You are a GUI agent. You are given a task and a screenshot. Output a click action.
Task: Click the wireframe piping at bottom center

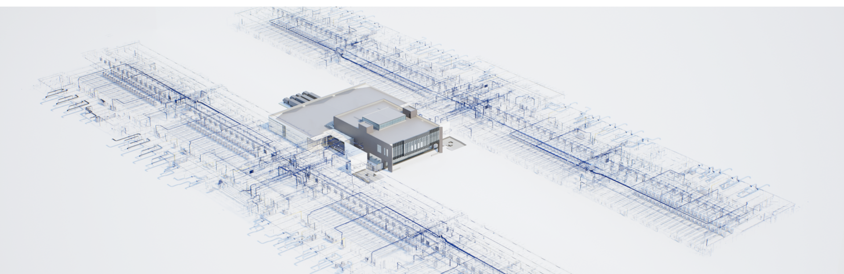pos(396,237)
